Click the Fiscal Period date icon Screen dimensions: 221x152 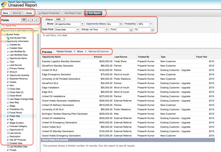tap(8, 113)
